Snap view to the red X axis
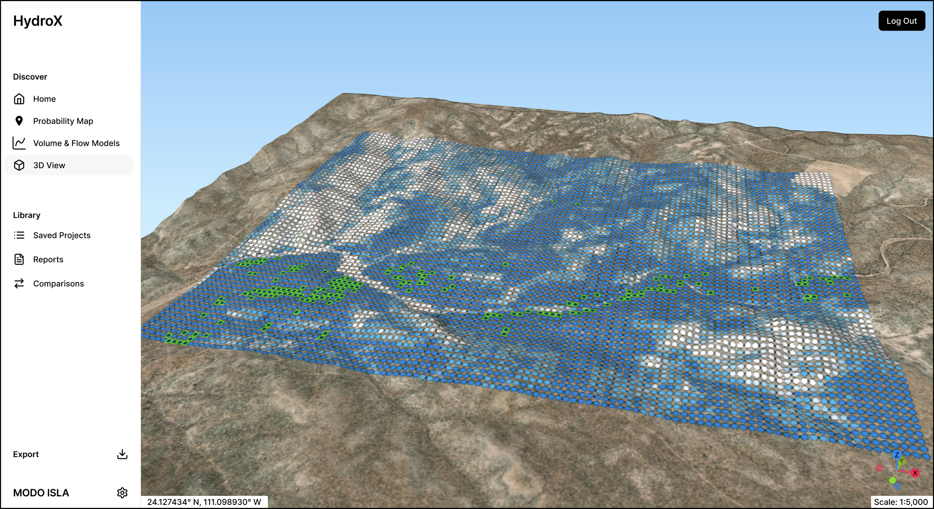The height and width of the screenshot is (509, 934). (x=915, y=473)
